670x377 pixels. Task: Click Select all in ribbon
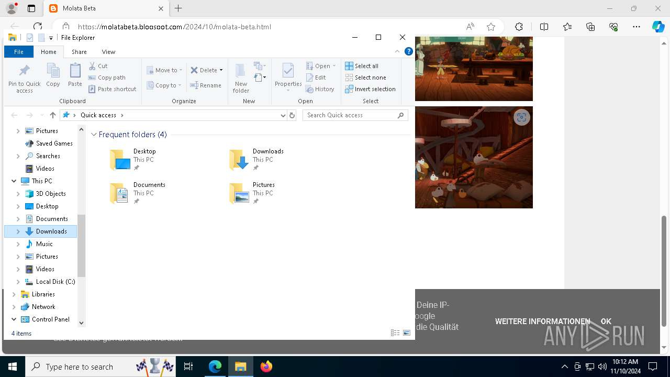coord(362,66)
